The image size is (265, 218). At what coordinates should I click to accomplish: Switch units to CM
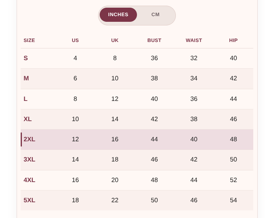coord(155,15)
